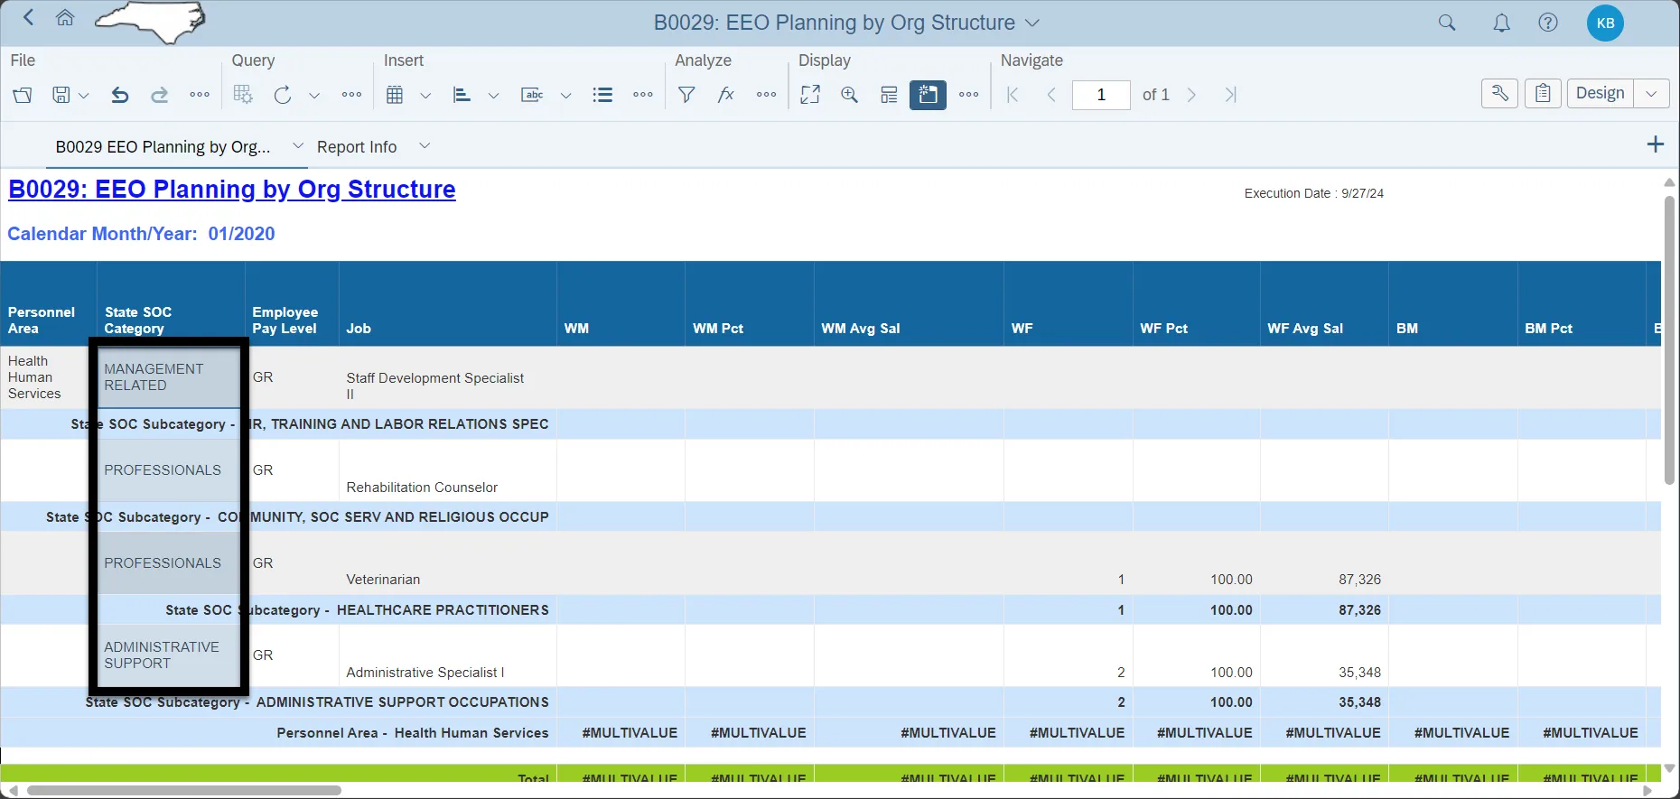Insert a table using the grid icon
1680x799 pixels.
tap(395, 95)
